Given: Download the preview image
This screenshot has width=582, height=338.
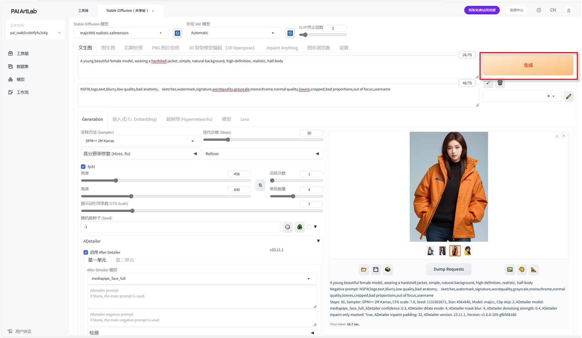Looking at the screenshot, I should point(557,136).
